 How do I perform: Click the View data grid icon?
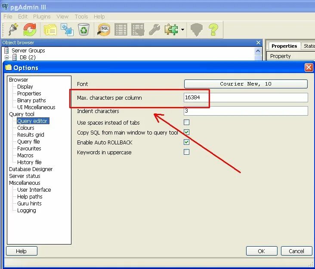tap(121, 30)
